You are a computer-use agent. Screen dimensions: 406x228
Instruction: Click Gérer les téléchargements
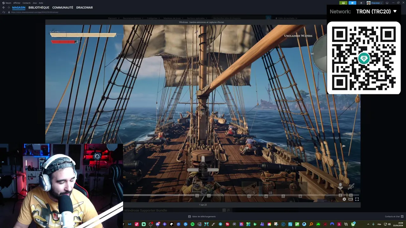202,217
